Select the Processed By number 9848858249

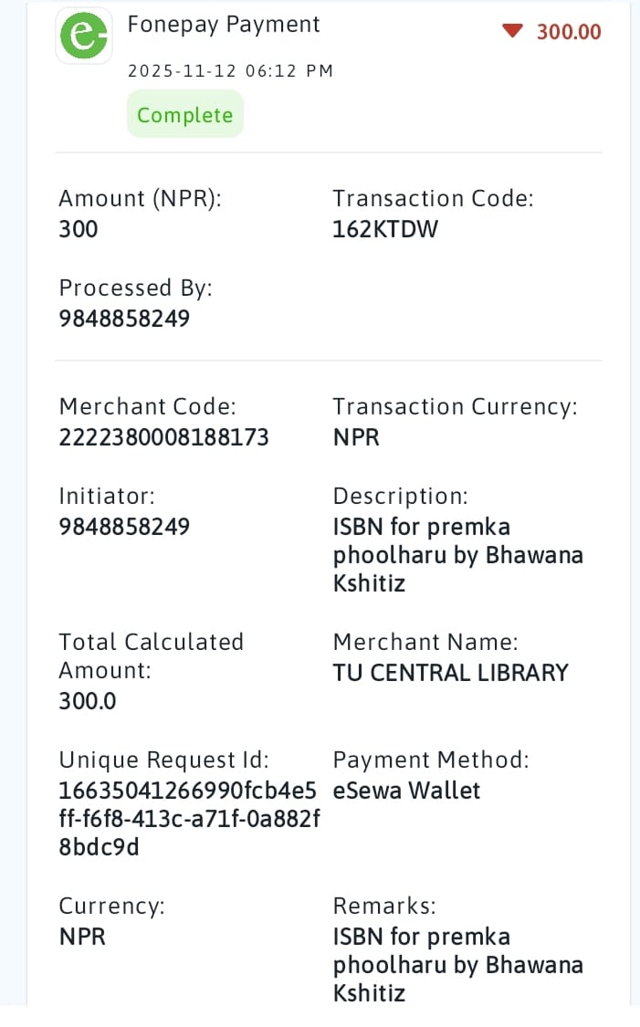(x=124, y=319)
